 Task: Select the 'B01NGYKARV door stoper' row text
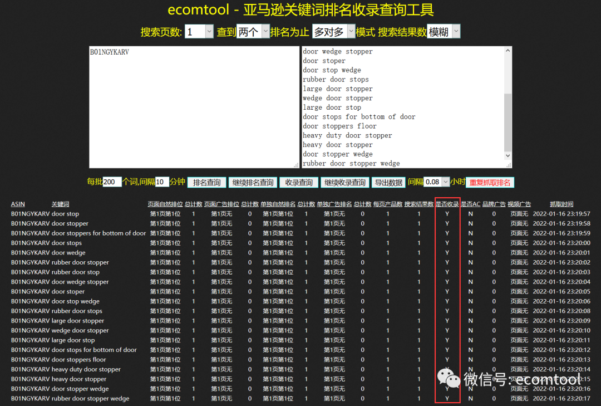[47, 291]
